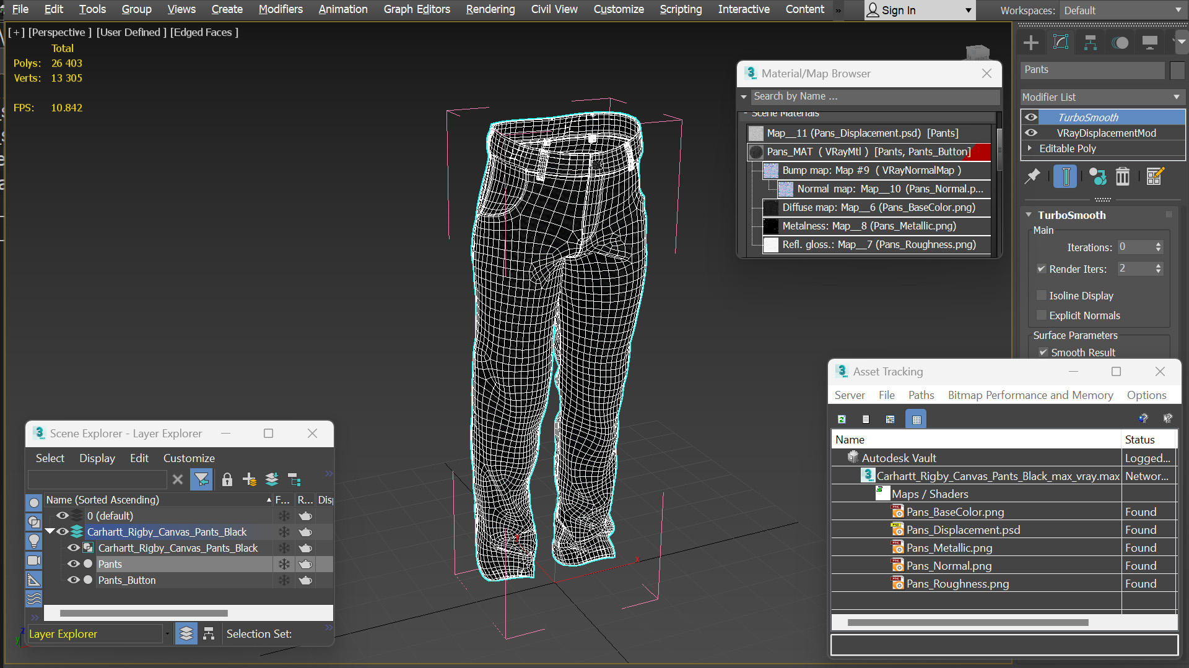
Task: Open the Modifiers menu
Action: click(x=281, y=9)
